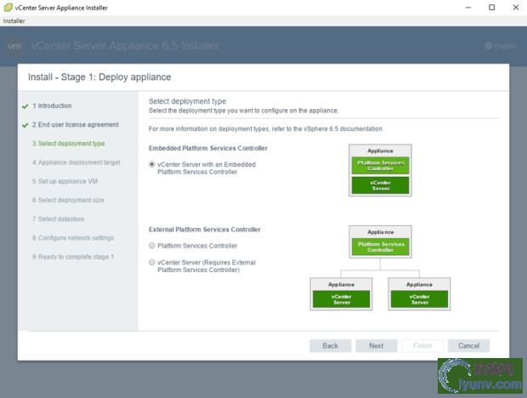Click the disabled Finish button
527x398 pixels.
coord(422,345)
